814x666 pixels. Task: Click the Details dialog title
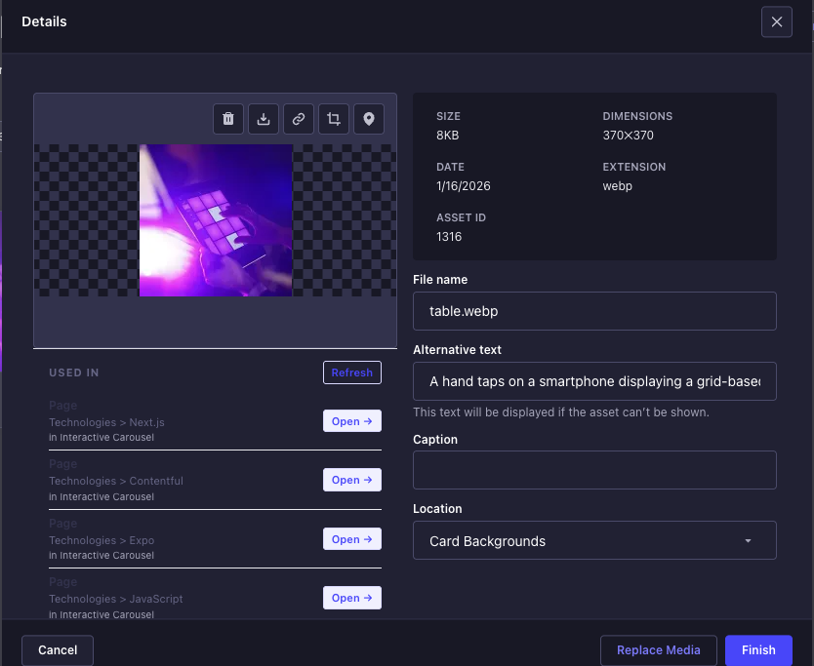44,21
